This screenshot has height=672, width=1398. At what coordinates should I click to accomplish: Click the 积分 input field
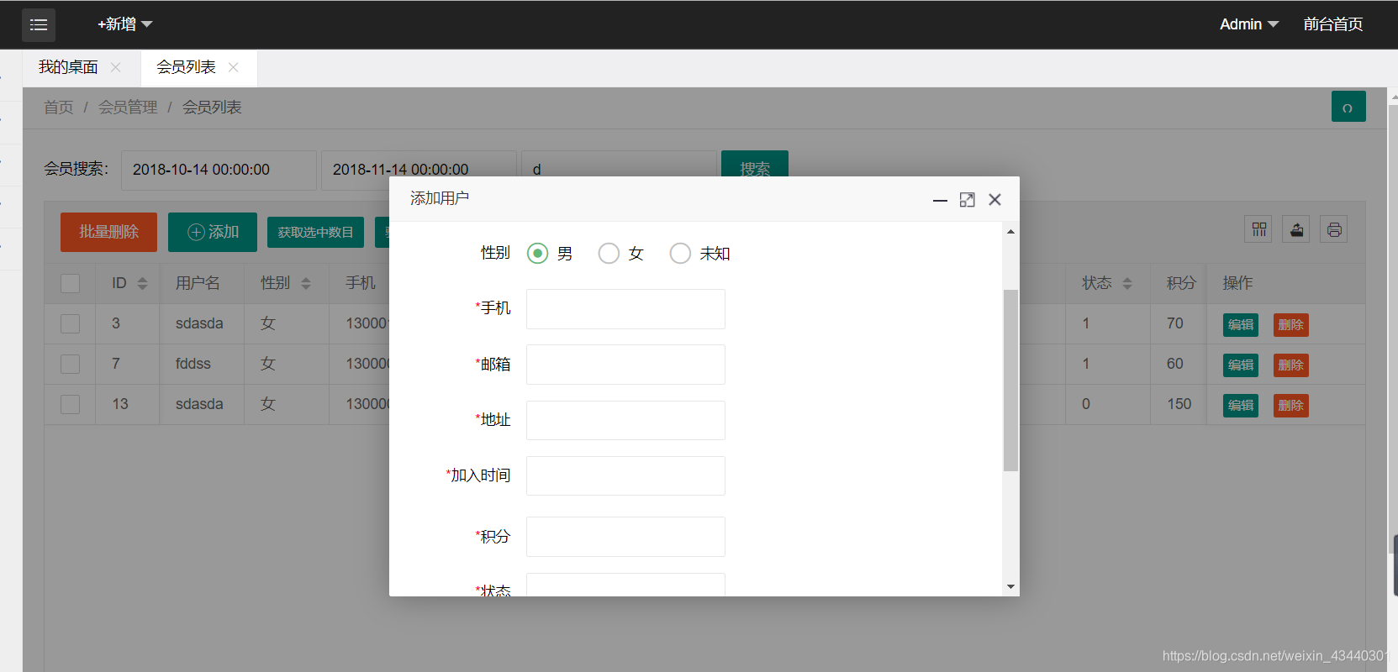click(625, 537)
